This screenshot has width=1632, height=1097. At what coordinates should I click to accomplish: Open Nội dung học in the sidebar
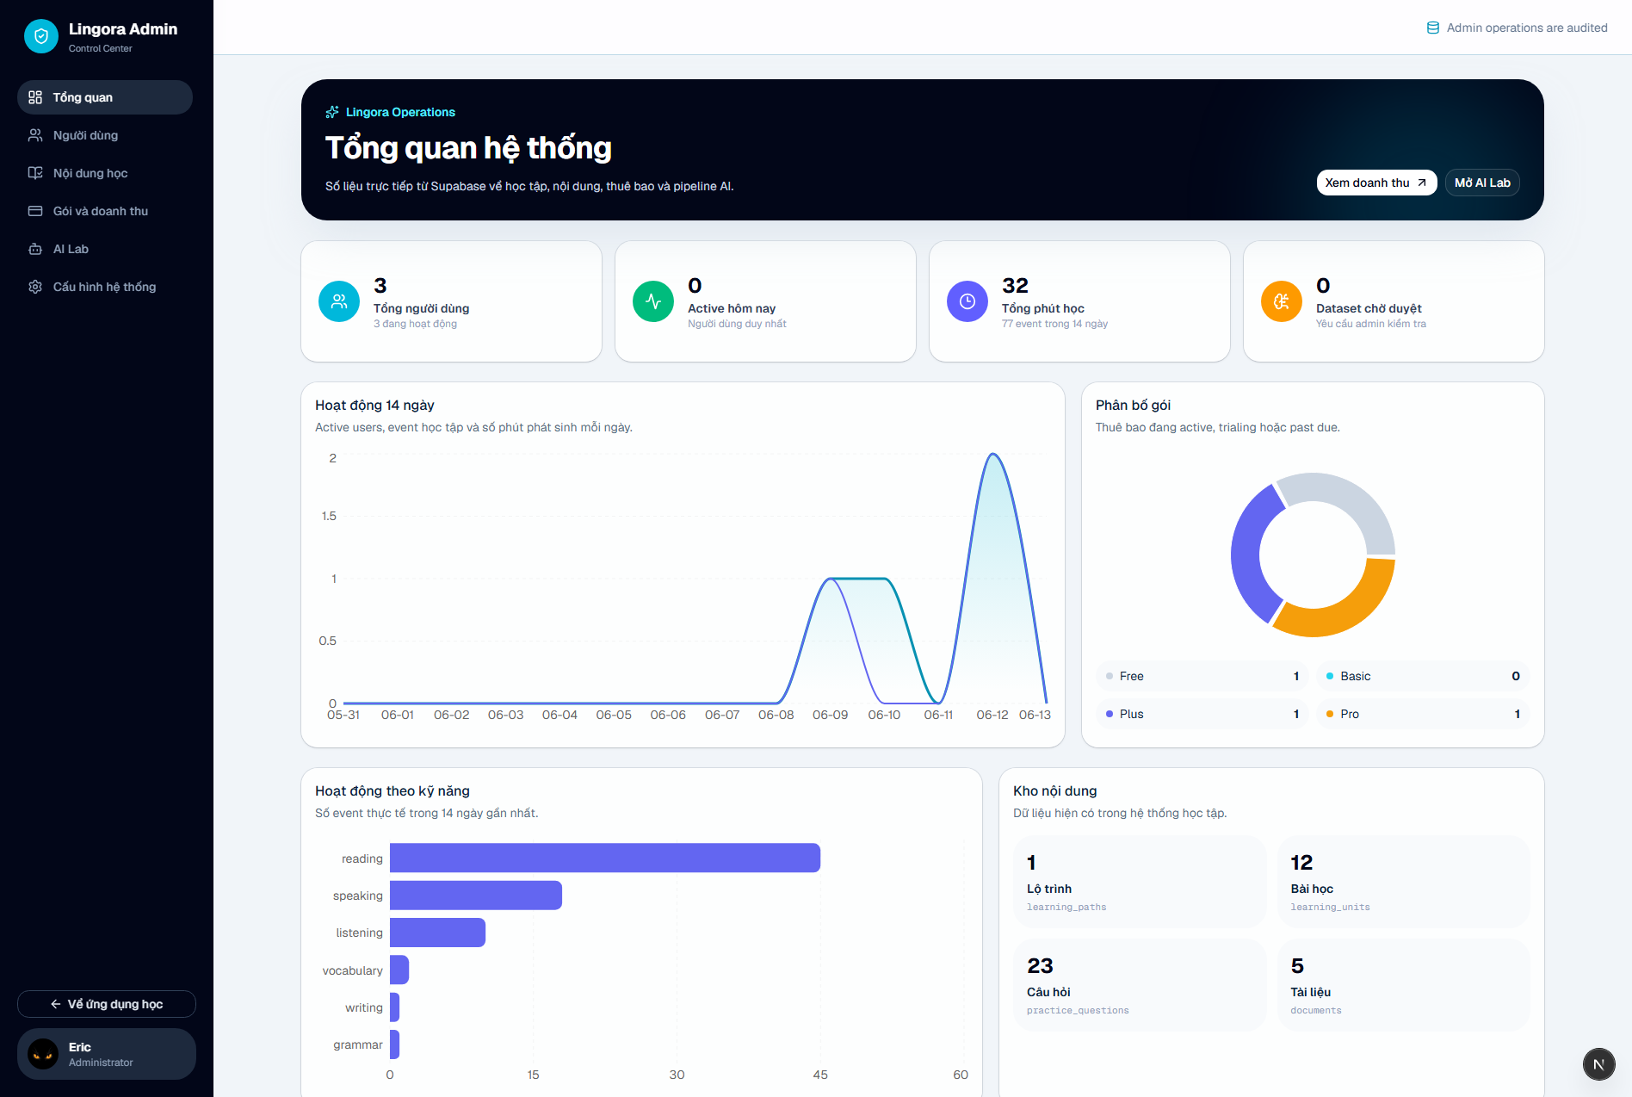pyautogui.click(x=105, y=173)
